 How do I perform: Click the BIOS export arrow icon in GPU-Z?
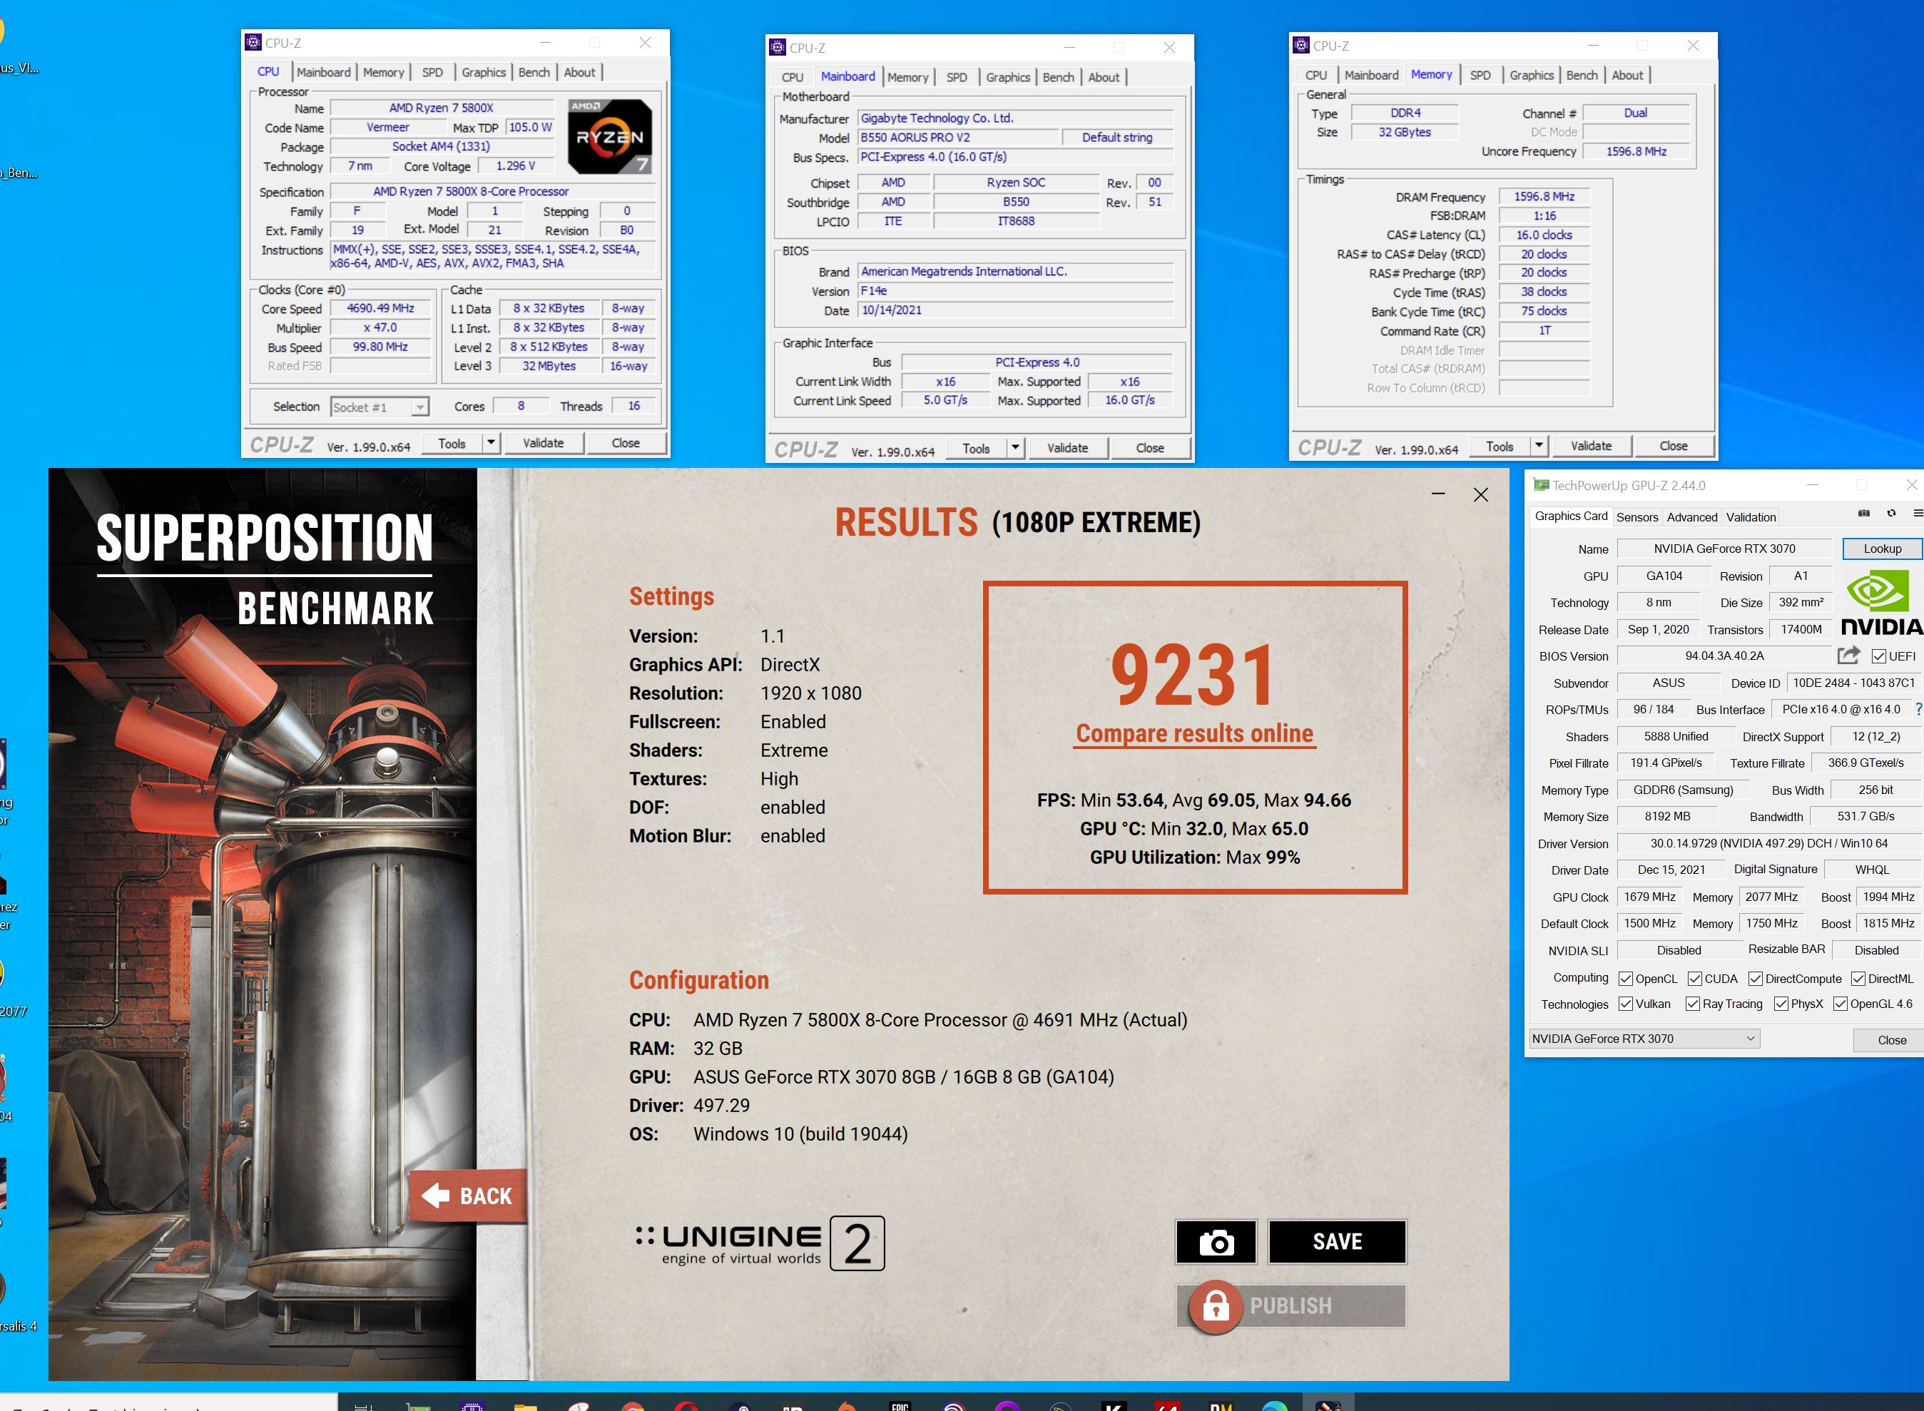coord(1848,655)
